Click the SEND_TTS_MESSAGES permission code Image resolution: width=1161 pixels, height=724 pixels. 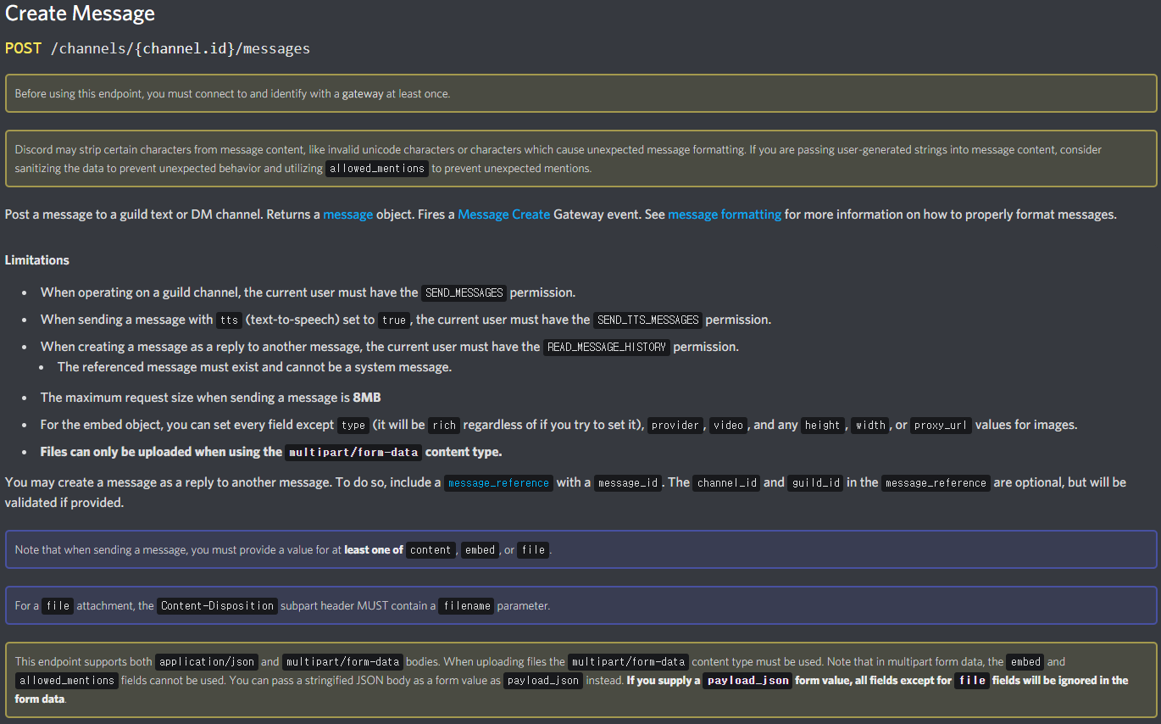click(647, 320)
